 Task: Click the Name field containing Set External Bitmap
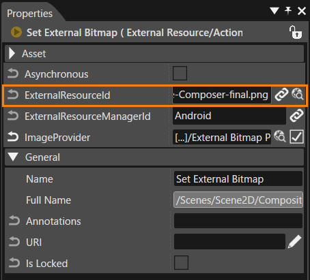(238, 179)
